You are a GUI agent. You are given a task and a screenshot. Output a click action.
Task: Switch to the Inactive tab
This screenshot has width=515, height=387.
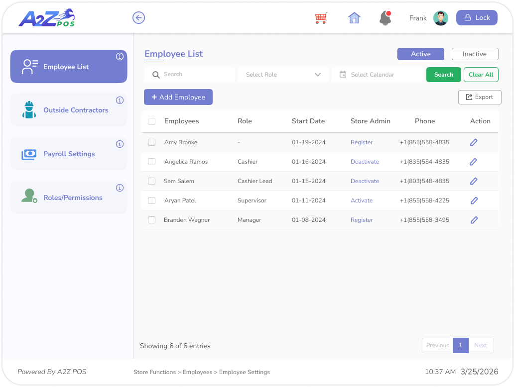click(475, 54)
